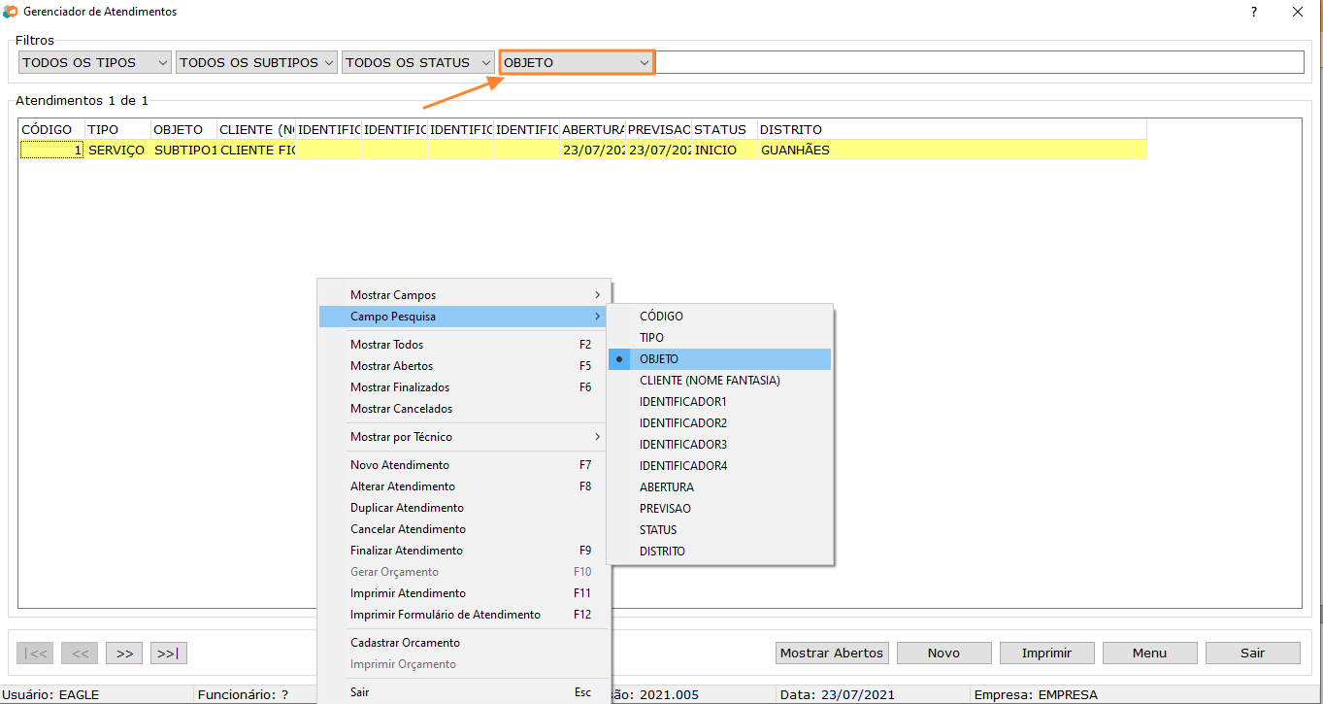Open the TODOS OS TIPOS dropdown
Image resolution: width=1323 pixels, height=704 pixels.
click(94, 62)
